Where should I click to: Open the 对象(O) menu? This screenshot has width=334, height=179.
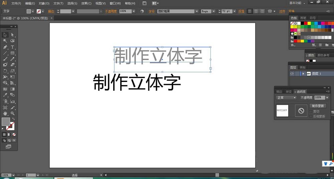coord(44,3)
